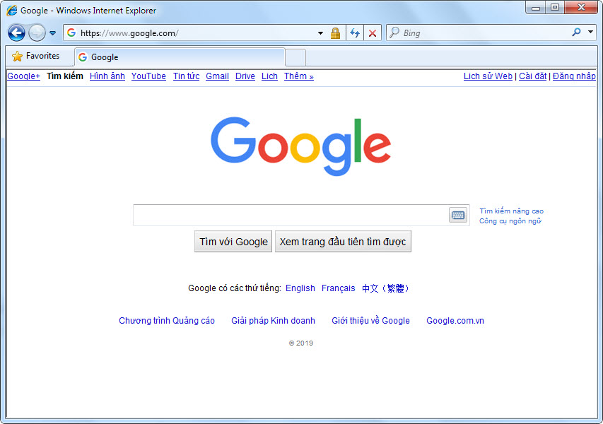603x424 pixels.
Task: Stop loading with the red X icon
Action: pos(373,33)
